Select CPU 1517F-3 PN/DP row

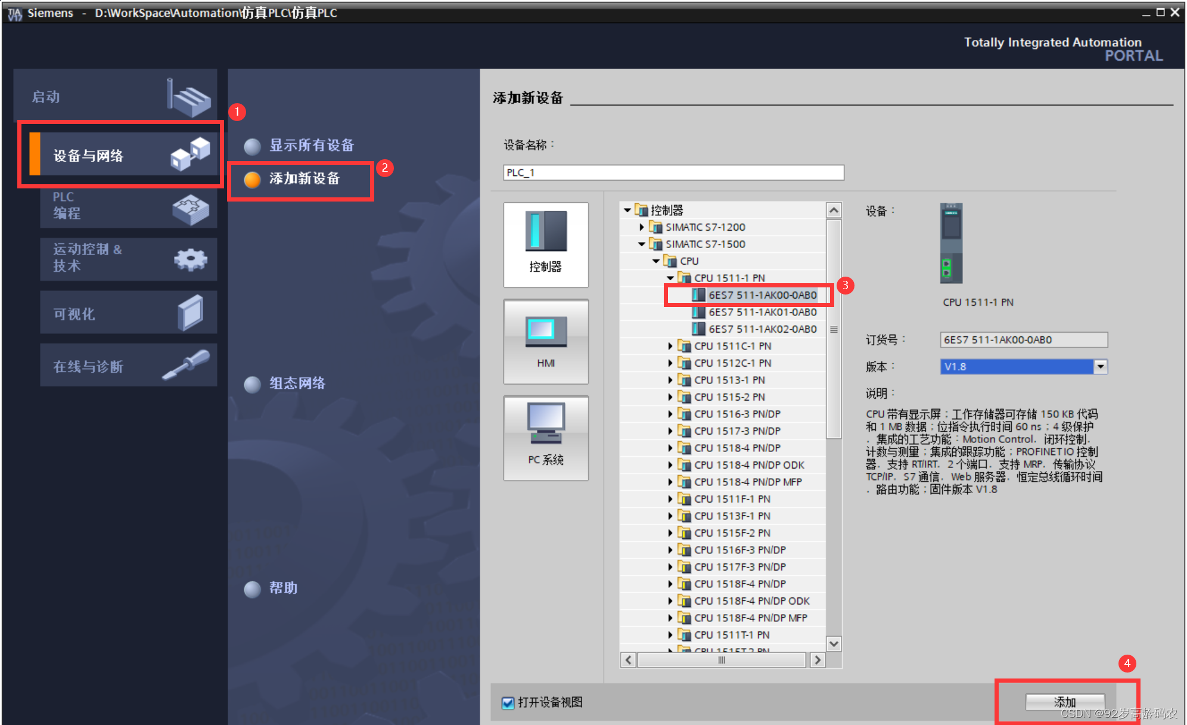[x=722, y=567]
